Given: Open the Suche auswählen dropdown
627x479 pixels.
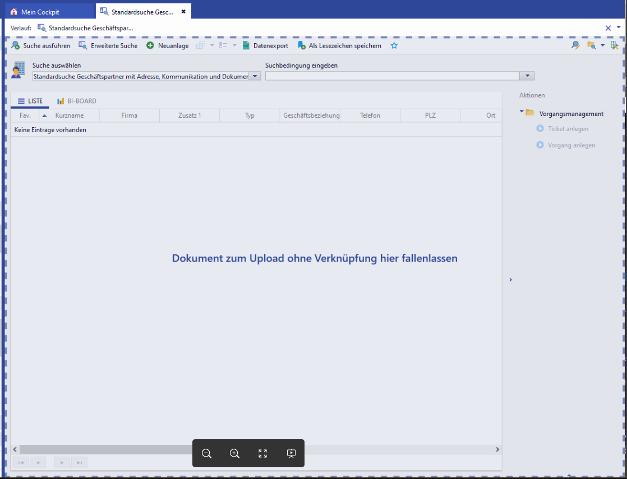Looking at the screenshot, I should [x=255, y=76].
